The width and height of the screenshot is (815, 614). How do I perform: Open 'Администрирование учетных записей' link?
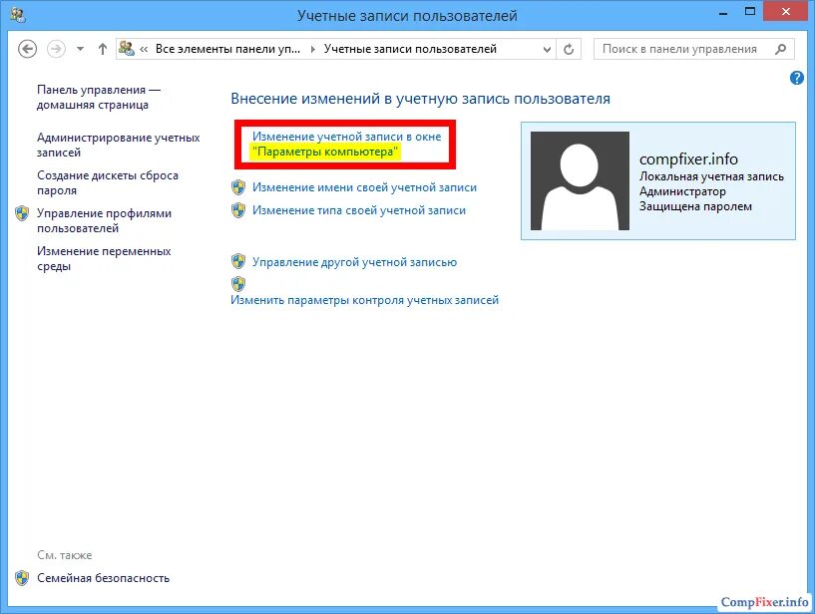[118, 145]
